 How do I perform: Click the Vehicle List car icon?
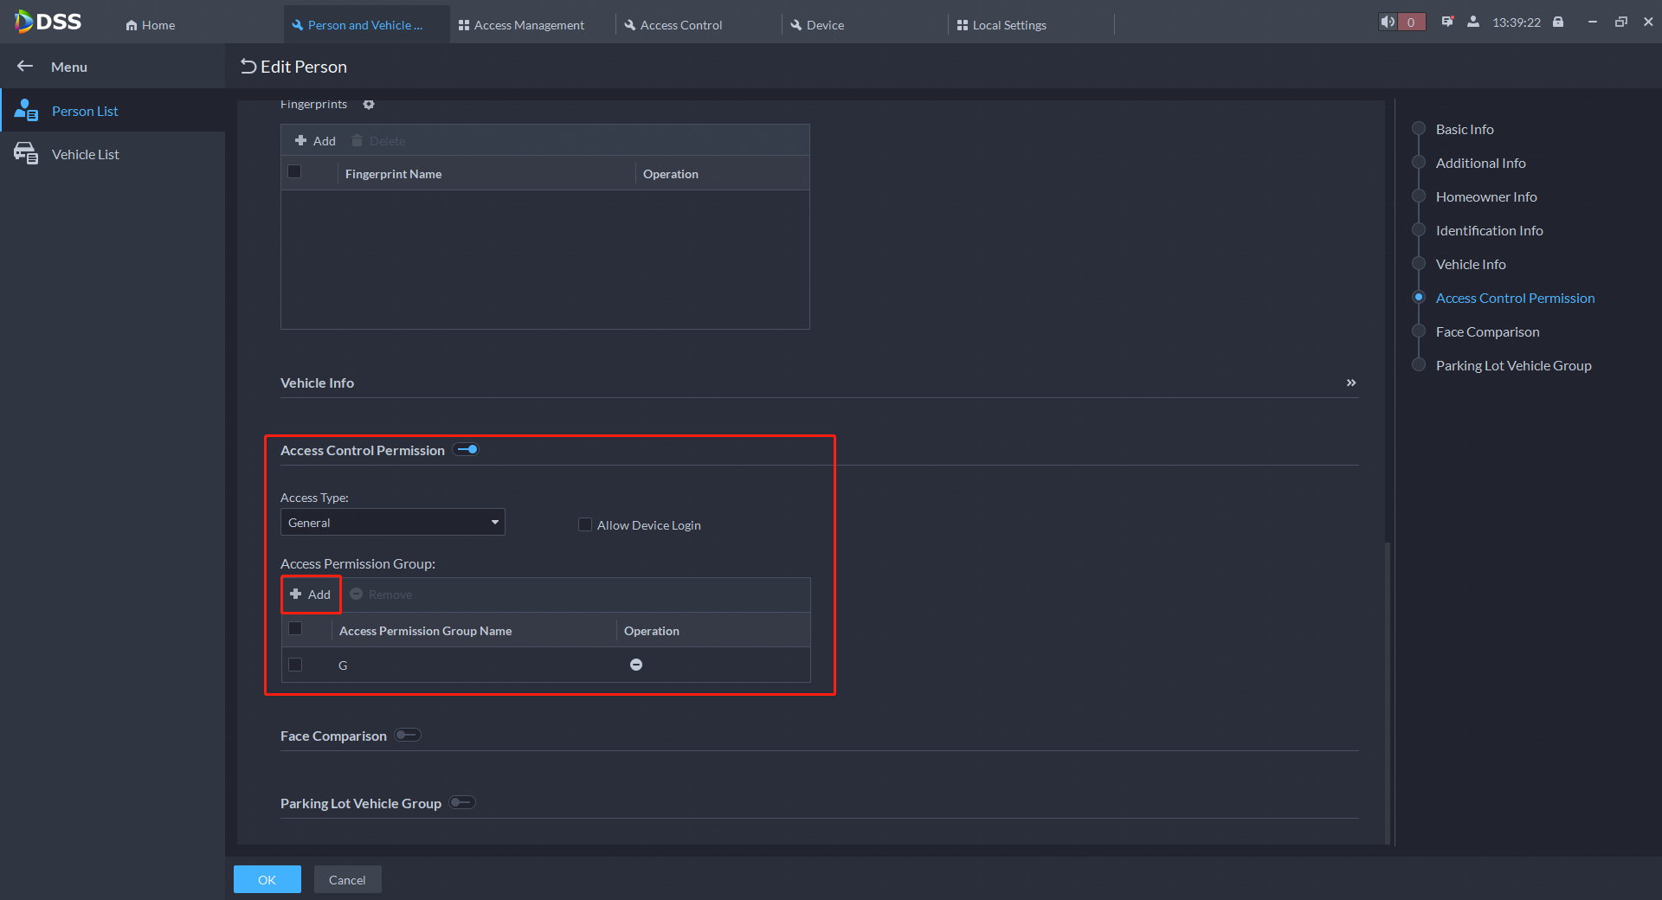26,153
